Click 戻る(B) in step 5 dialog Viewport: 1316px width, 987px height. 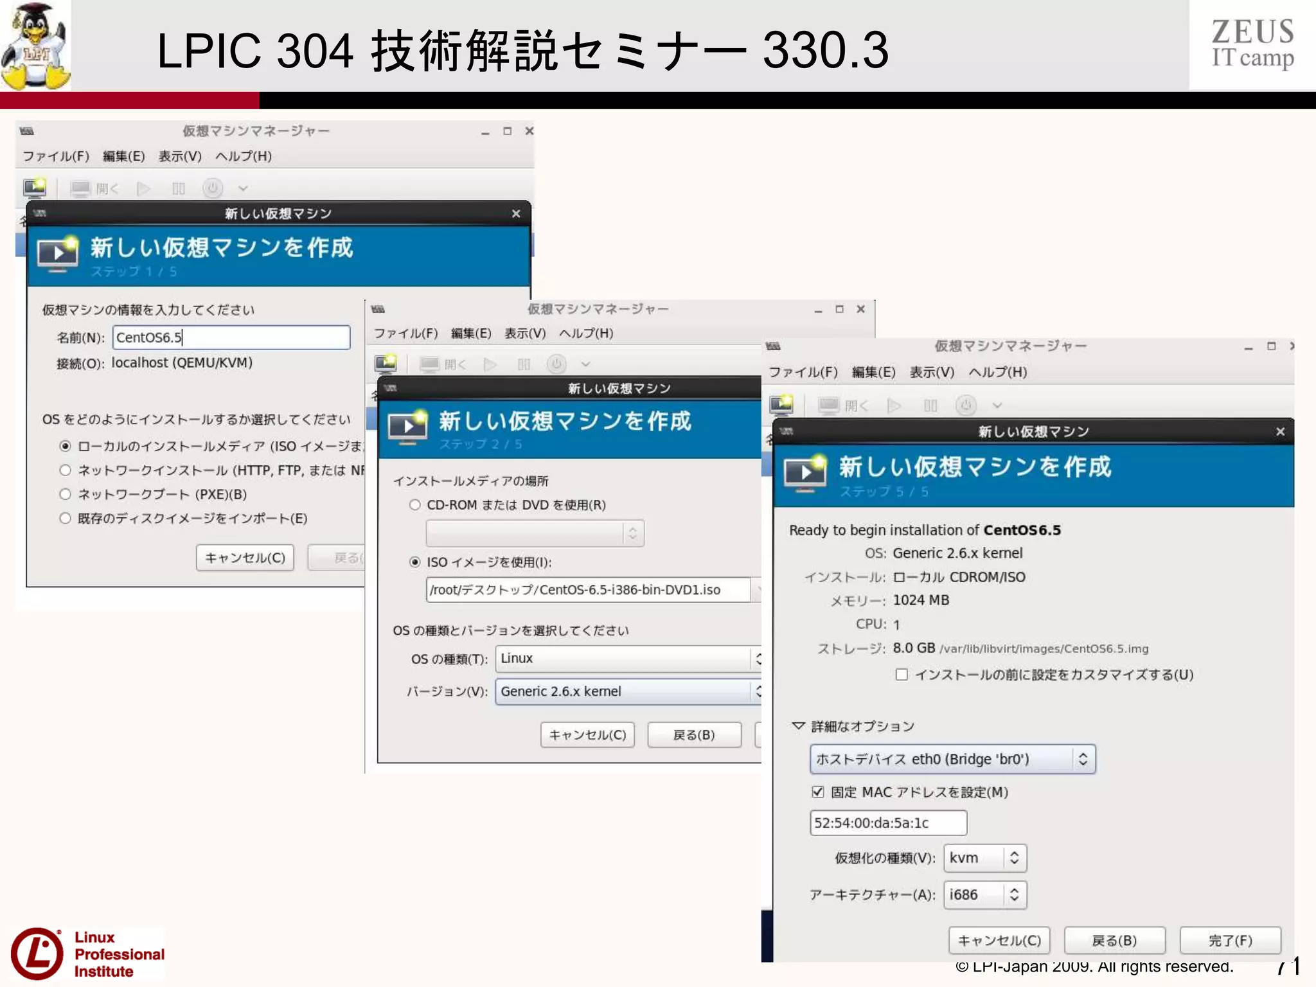[1115, 940]
